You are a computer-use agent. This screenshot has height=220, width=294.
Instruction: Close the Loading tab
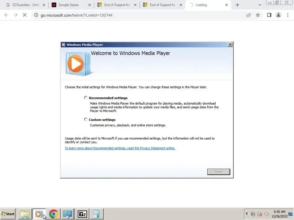pos(227,5)
